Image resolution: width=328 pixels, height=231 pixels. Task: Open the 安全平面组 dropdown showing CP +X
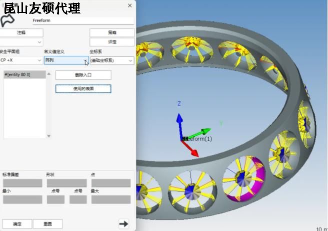(x=21, y=60)
